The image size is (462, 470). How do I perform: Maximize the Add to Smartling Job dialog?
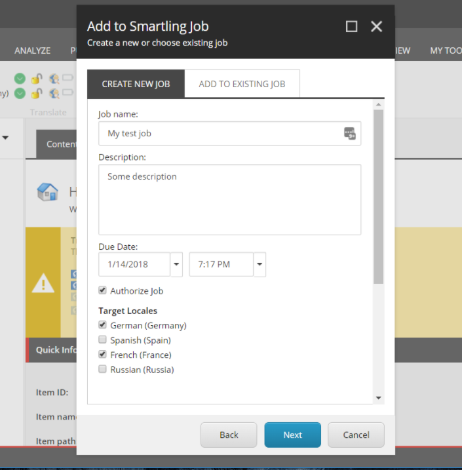tap(351, 26)
